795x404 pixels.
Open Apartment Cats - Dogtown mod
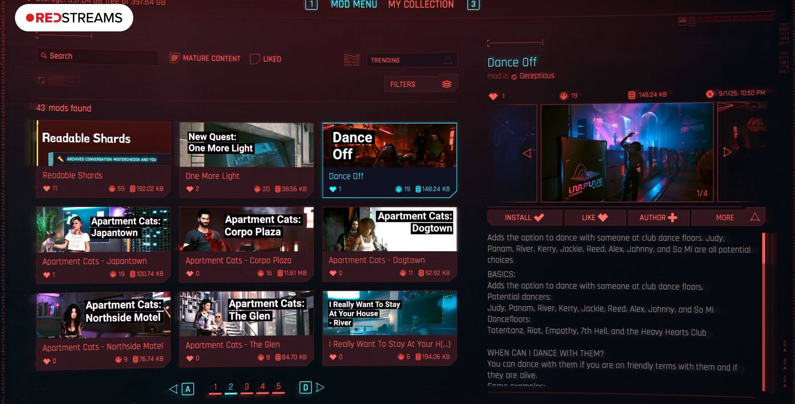point(389,244)
